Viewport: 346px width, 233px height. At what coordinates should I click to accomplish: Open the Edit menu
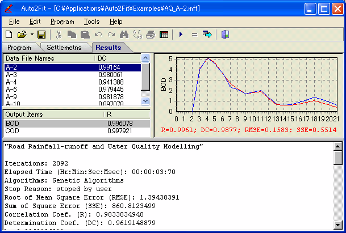click(35, 22)
